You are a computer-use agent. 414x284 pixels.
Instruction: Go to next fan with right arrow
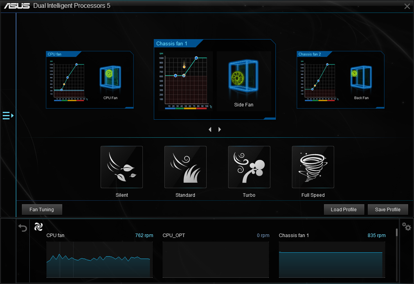click(220, 129)
